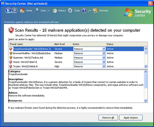Click the Threat name column header

[x=31, y=44]
